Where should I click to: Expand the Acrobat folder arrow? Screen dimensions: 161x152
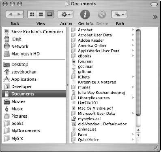tap(133, 30)
